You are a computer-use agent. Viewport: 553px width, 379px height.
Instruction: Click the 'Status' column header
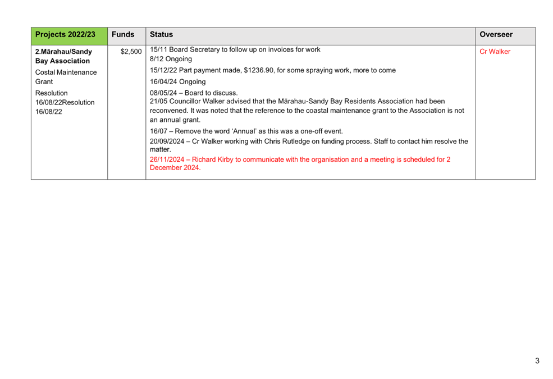point(310,36)
